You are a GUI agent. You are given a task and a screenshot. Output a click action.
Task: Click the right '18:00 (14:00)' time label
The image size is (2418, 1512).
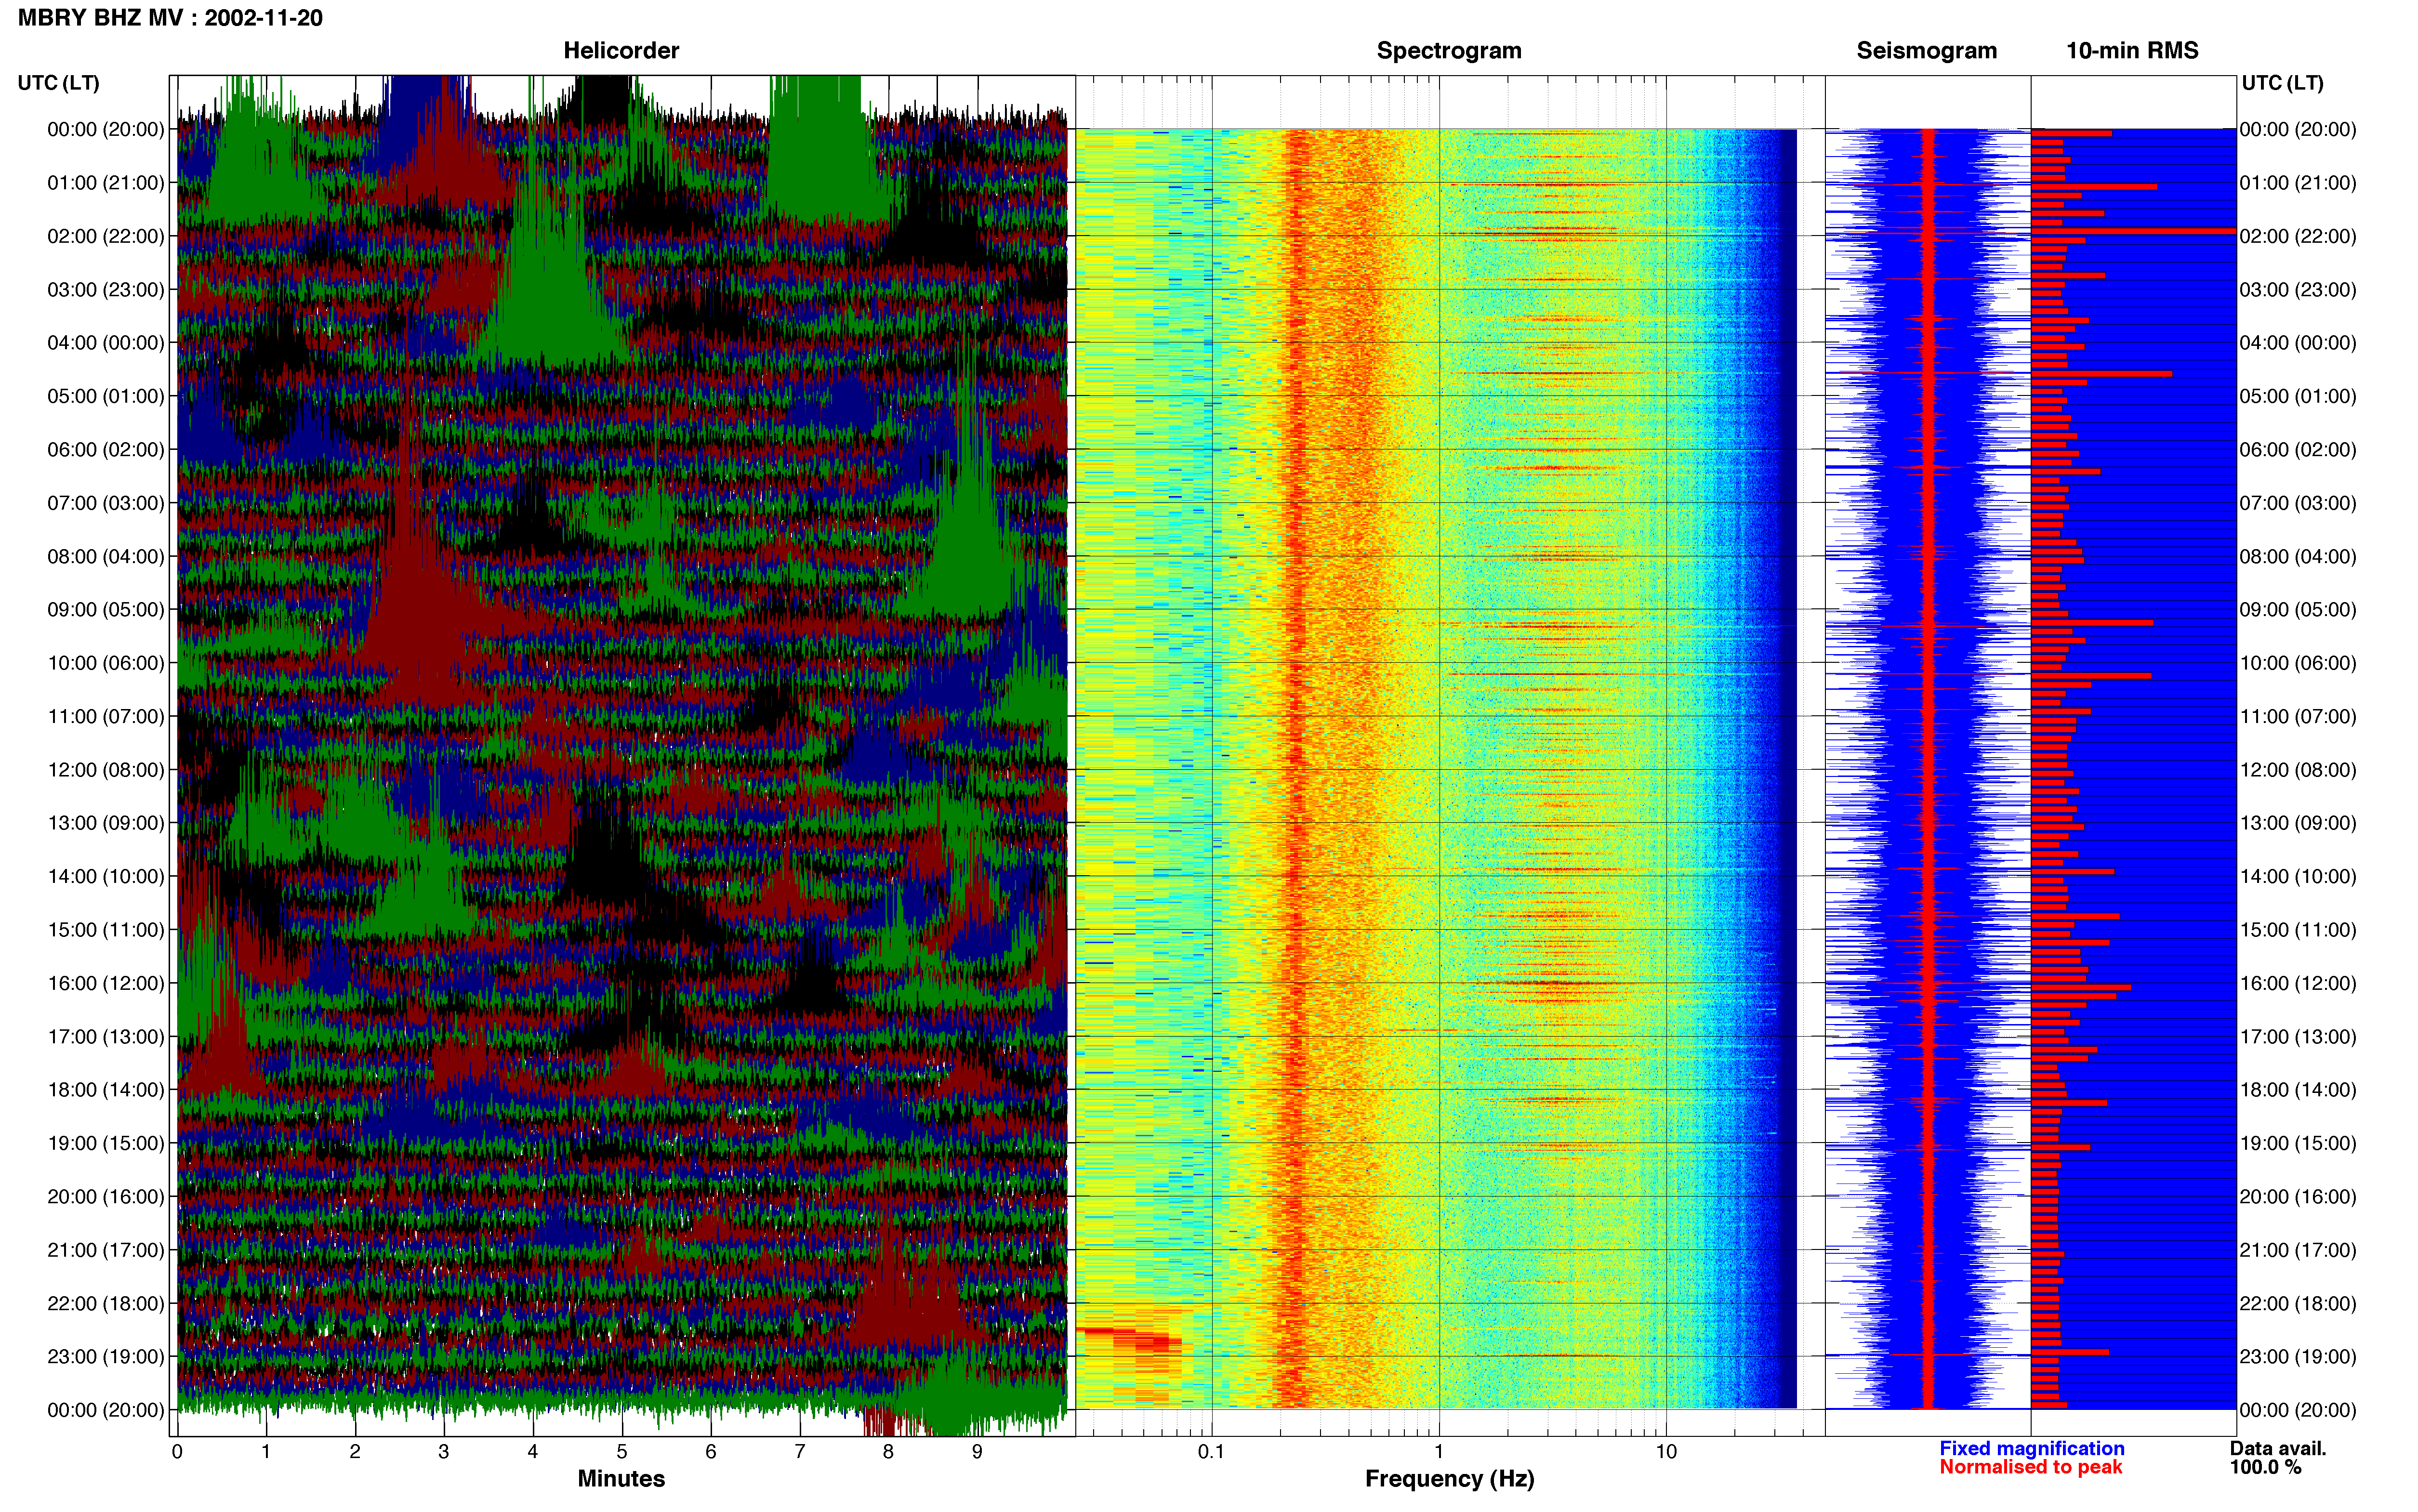point(2298,1090)
